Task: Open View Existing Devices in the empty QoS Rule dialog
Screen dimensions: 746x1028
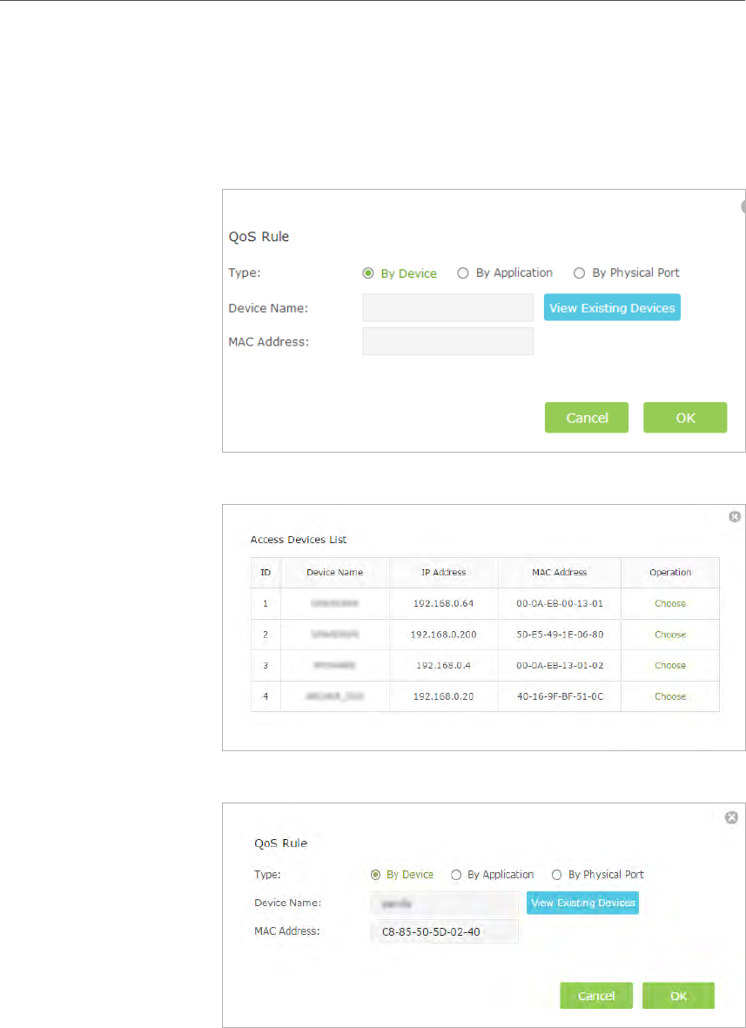Action: coord(612,307)
